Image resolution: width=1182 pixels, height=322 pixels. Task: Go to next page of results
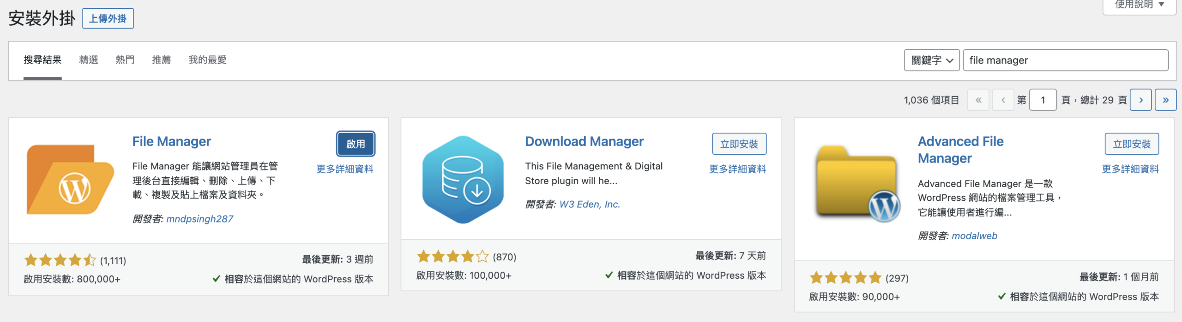coord(1141,100)
